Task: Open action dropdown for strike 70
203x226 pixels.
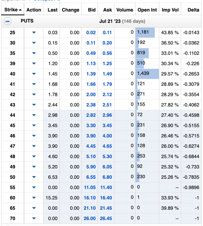Action: click(34, 218)
